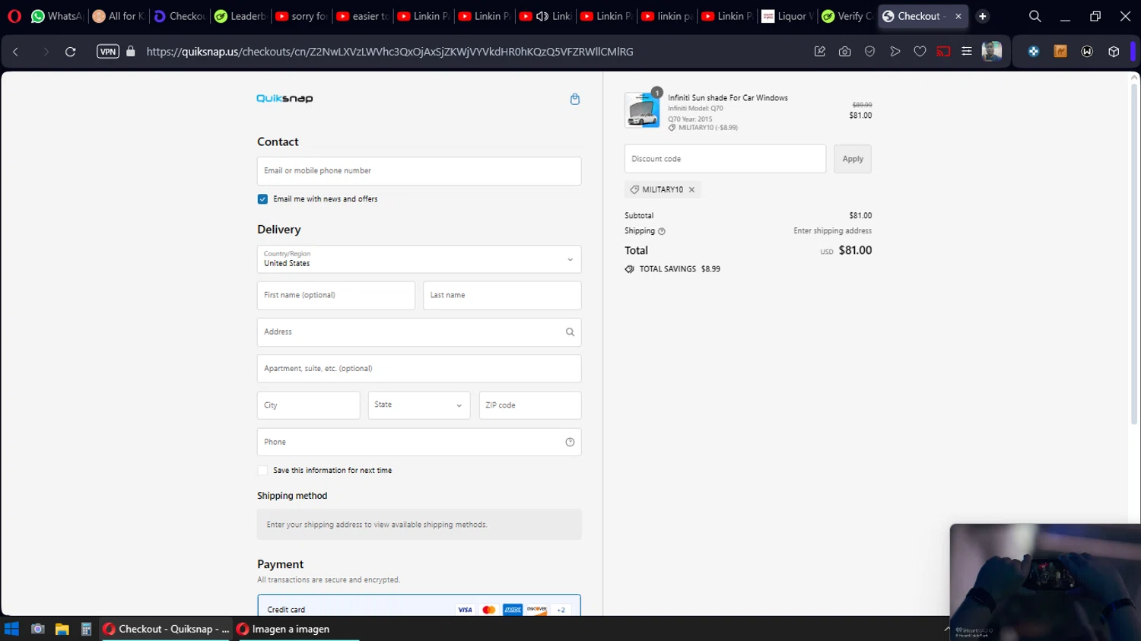Switch to the 'All for K' tab

pos(118,16)
